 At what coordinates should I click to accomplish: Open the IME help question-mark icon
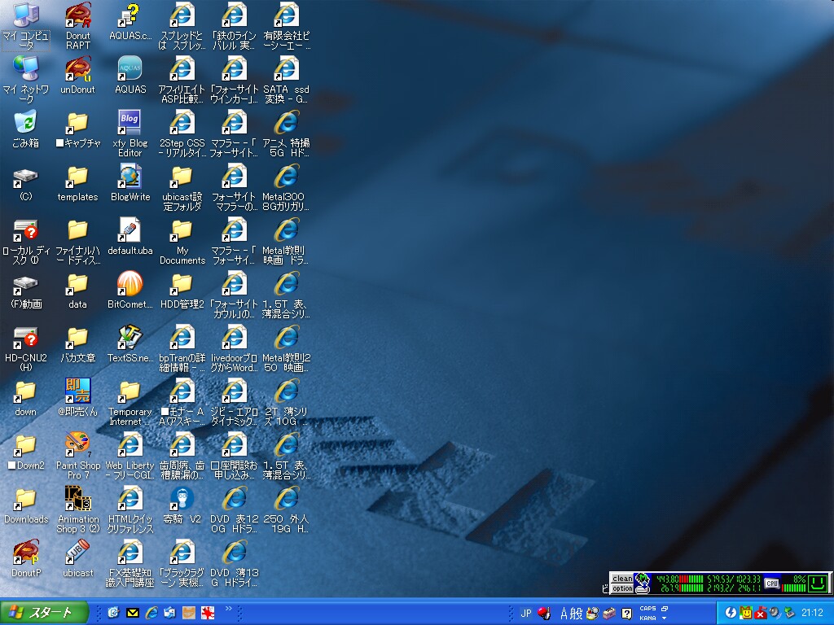coord(627,614)
